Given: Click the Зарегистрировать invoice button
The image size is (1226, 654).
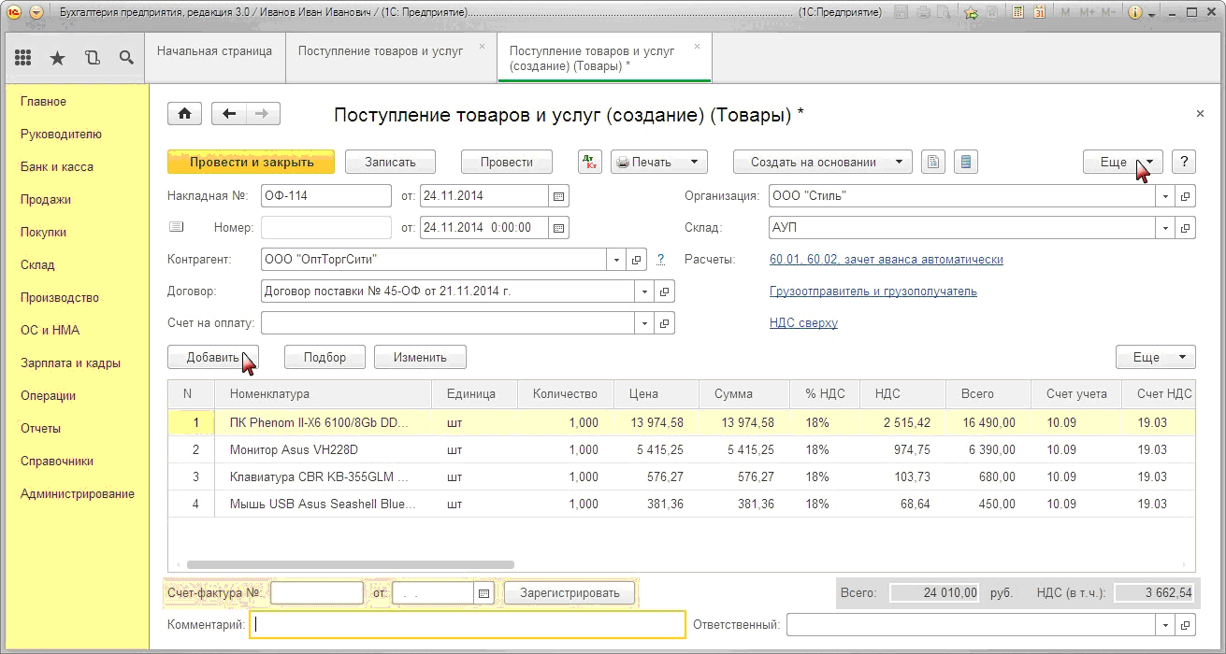Looking at the screenshot, I should (570, 593).
